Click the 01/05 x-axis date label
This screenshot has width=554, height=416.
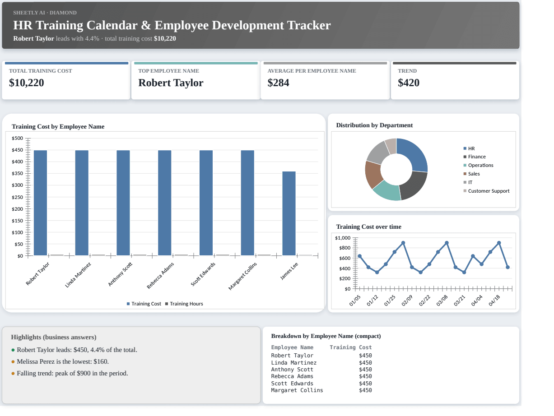tap(355, 300)
